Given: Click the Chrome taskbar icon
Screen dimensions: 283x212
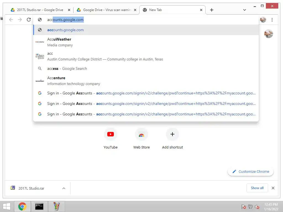Looking at the screenshot, I should tap(22, 206).
